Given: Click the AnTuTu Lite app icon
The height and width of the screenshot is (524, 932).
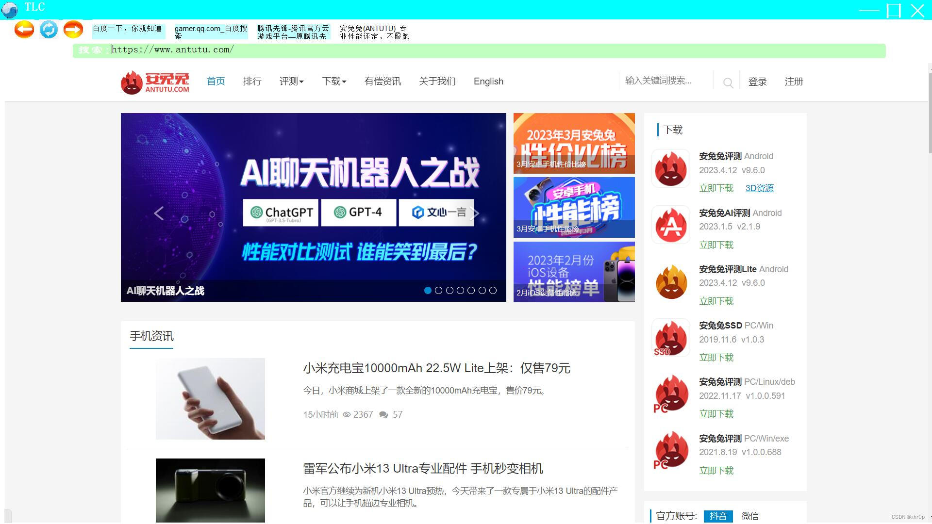Looking at the screenshot, I should tap(671, 282).
